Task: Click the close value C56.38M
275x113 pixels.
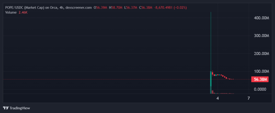Action: [x=146, y=7]
